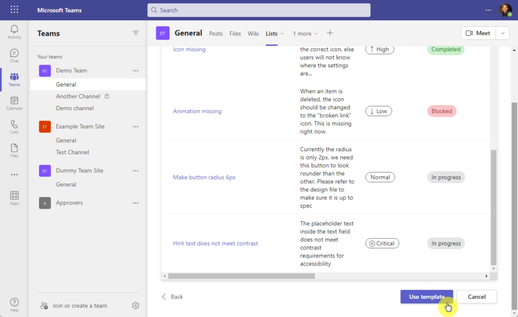Click the General channel DT avatar

tap(162, 33)
